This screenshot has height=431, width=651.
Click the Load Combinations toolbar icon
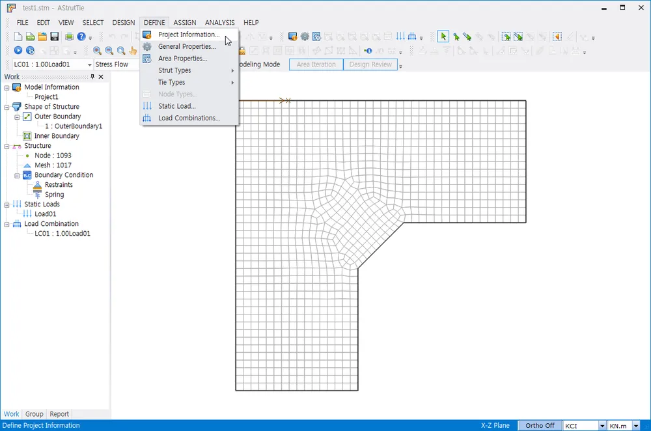(412, 36)
